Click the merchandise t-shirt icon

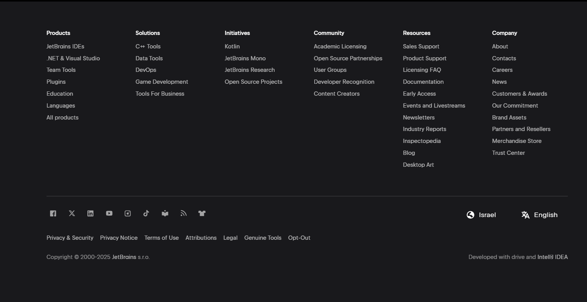coord(202,214)
